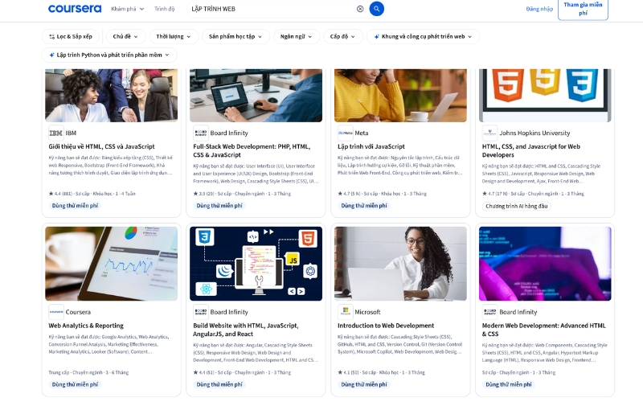Click Chương trình AI hàng đầu badge
Screen dimensions: 643x402
[x=516, y=206]
